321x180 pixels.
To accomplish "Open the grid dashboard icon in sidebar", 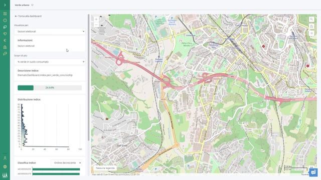I will pos(5,13).
